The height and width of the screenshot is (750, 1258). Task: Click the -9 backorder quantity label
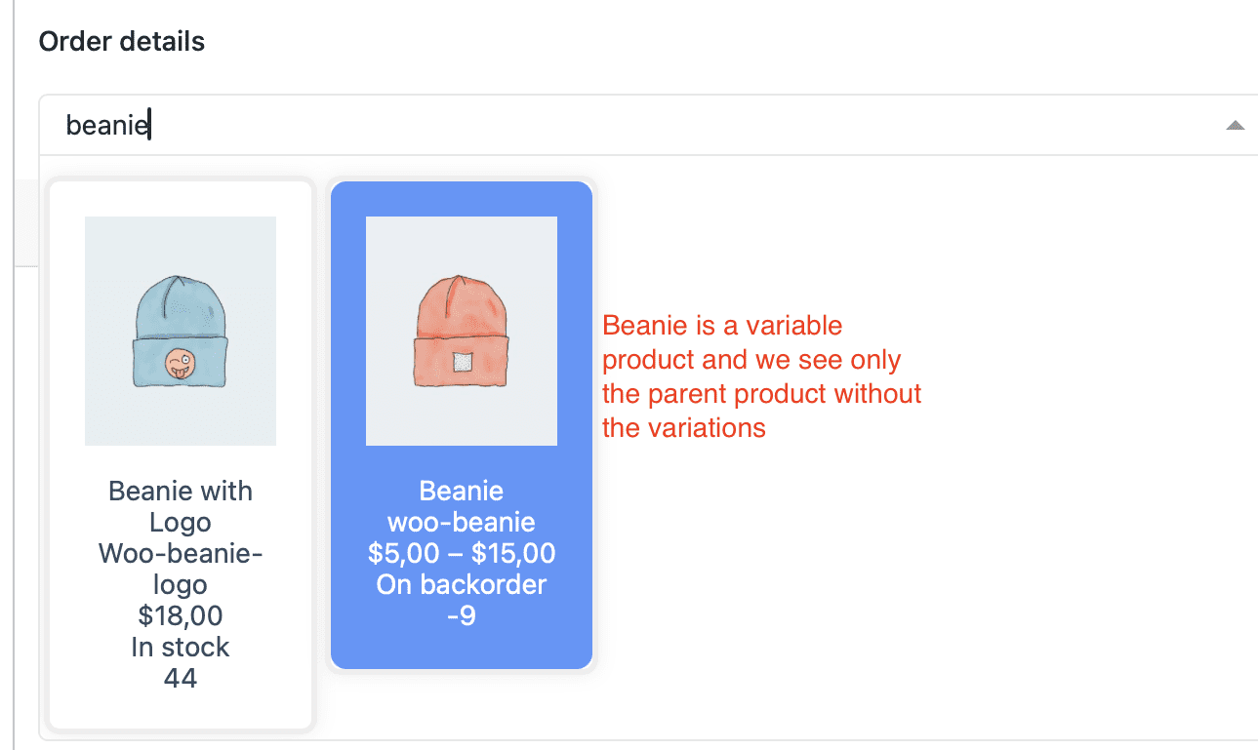460,615
